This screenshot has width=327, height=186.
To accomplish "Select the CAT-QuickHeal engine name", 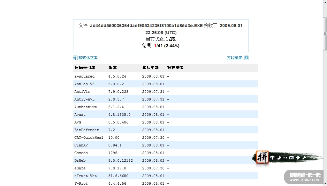I will (89, 138).
